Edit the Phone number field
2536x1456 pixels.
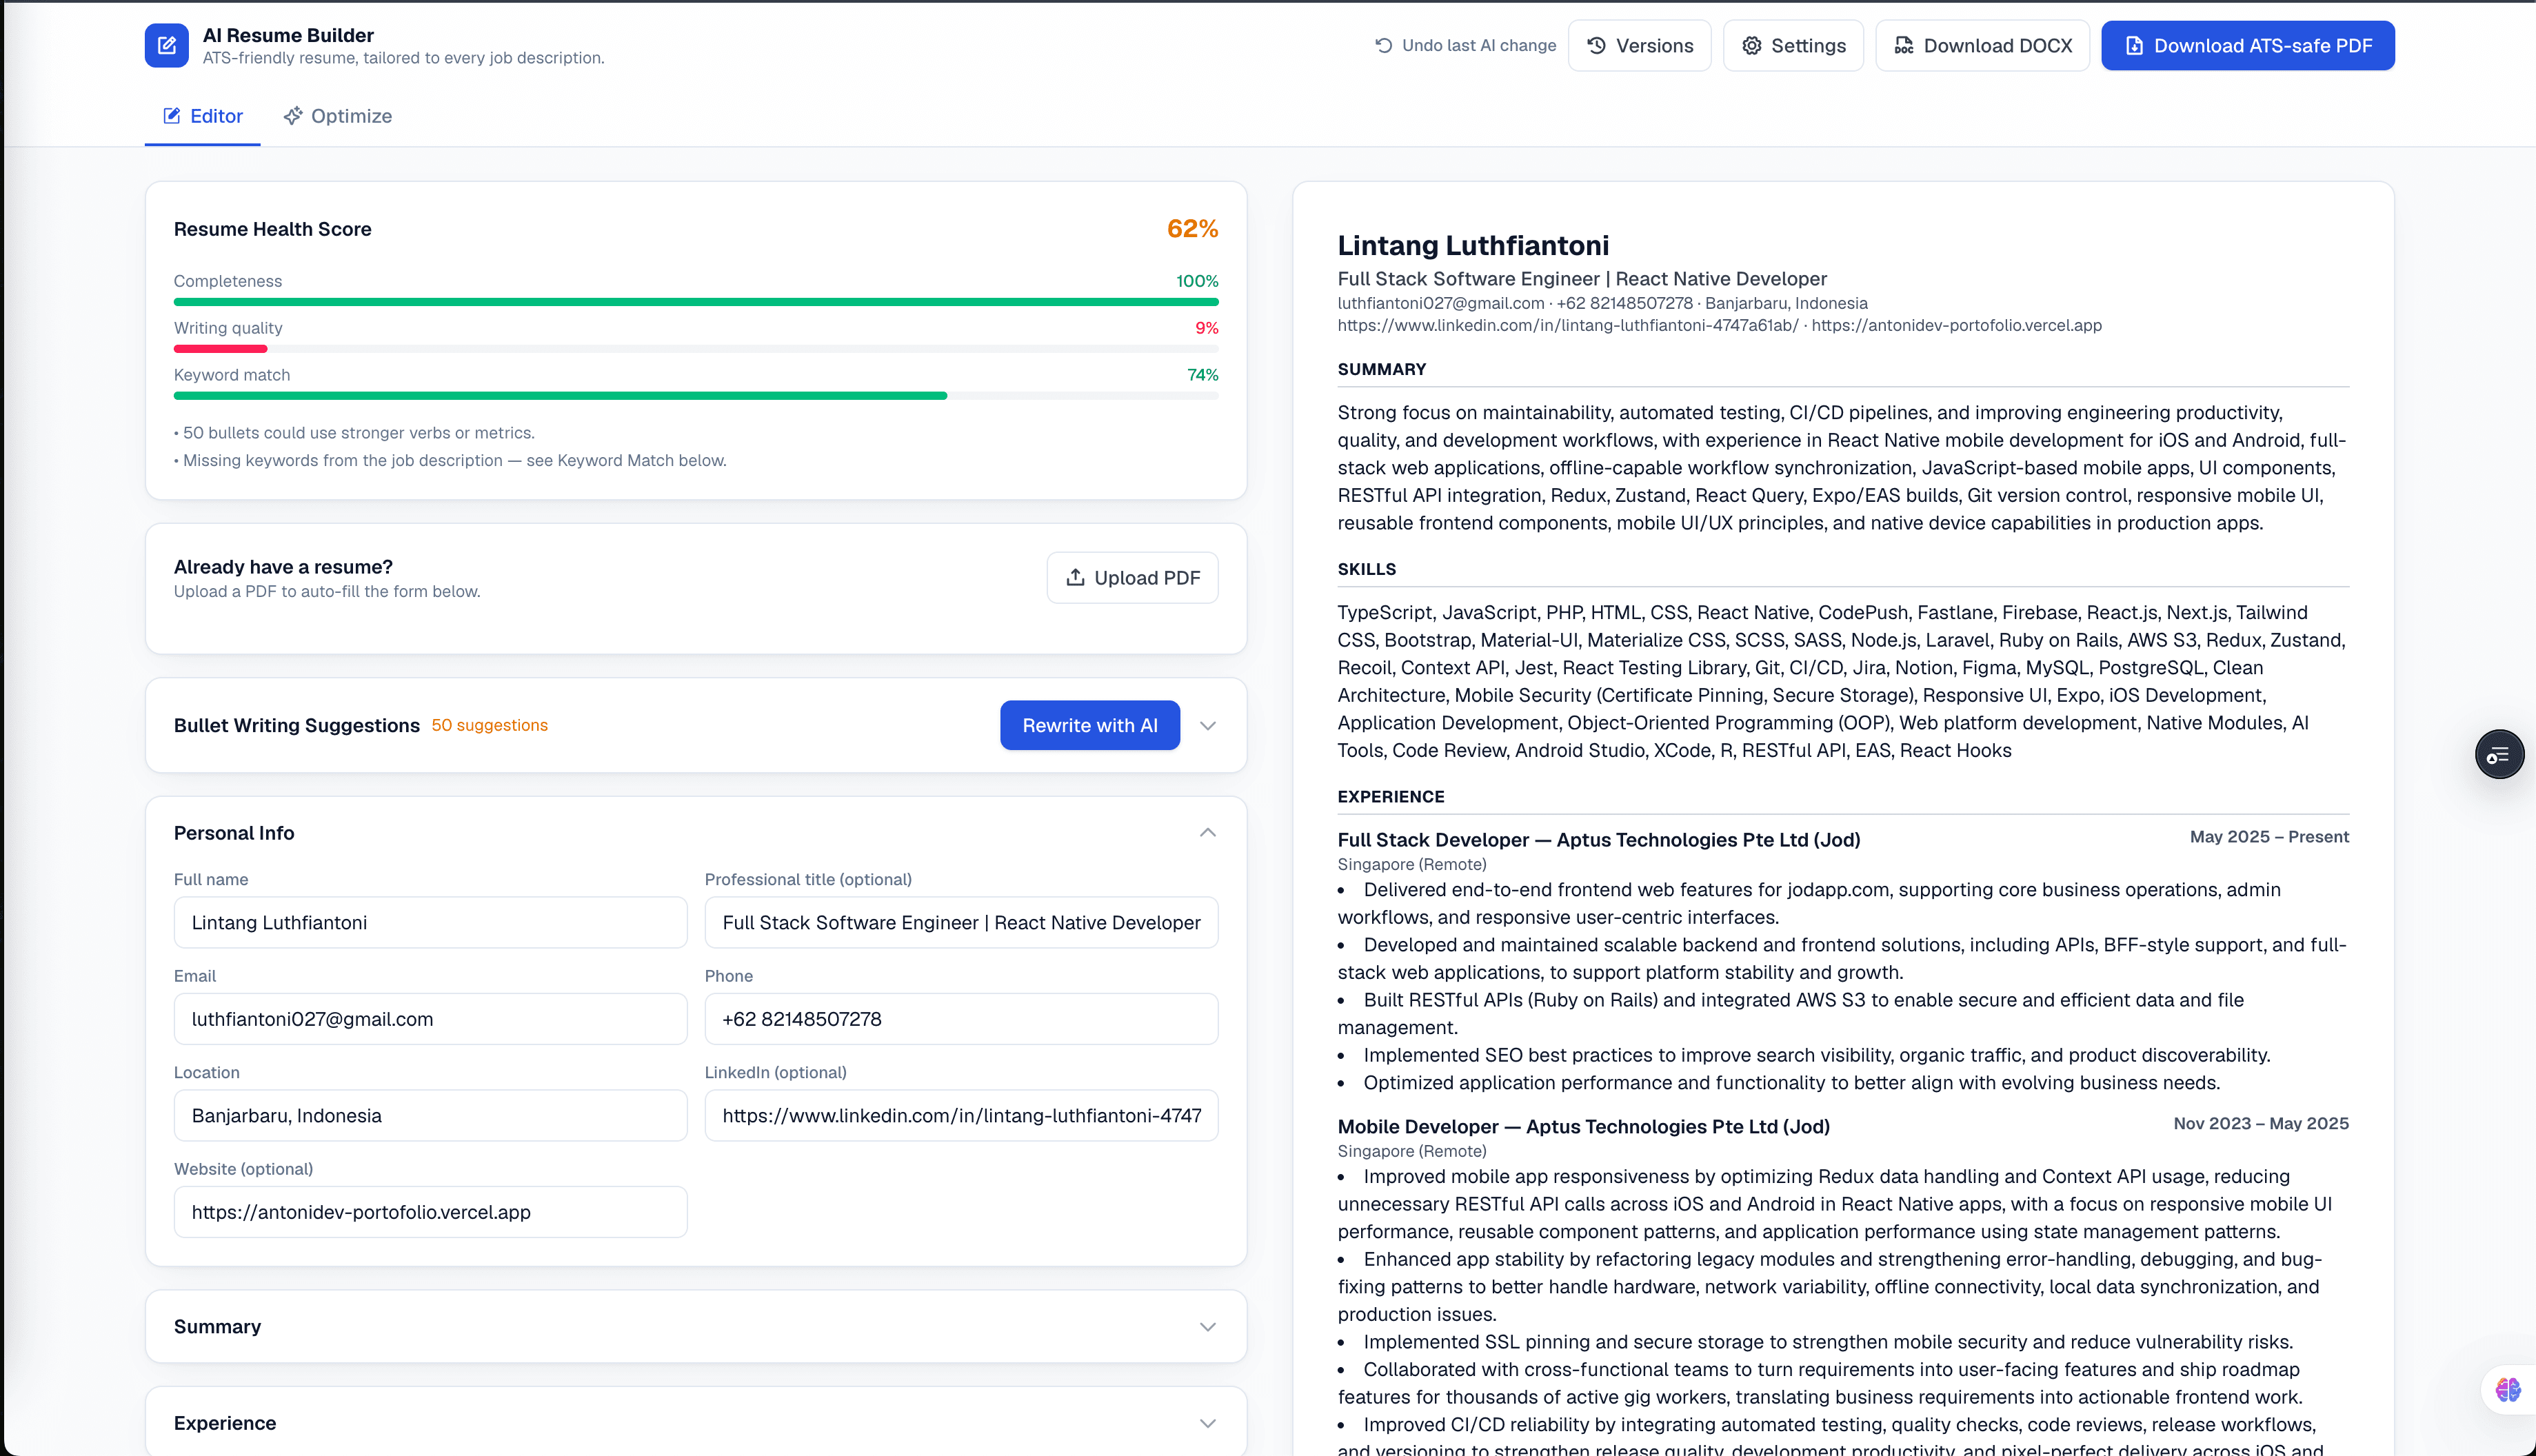[961, 1018]
